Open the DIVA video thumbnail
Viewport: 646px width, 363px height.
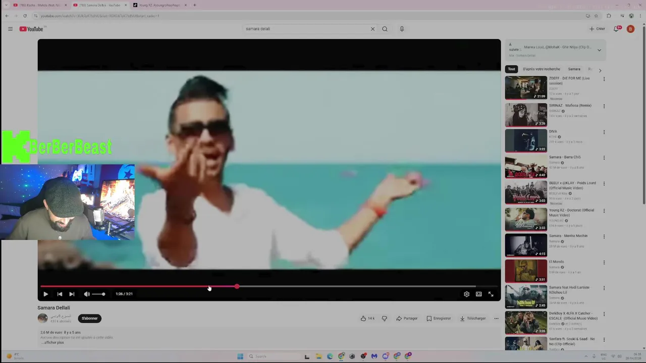(x=526, y=140)
